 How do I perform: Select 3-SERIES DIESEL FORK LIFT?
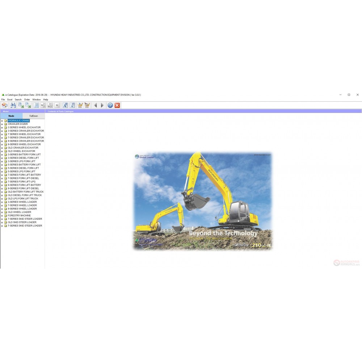coord(23,158)
